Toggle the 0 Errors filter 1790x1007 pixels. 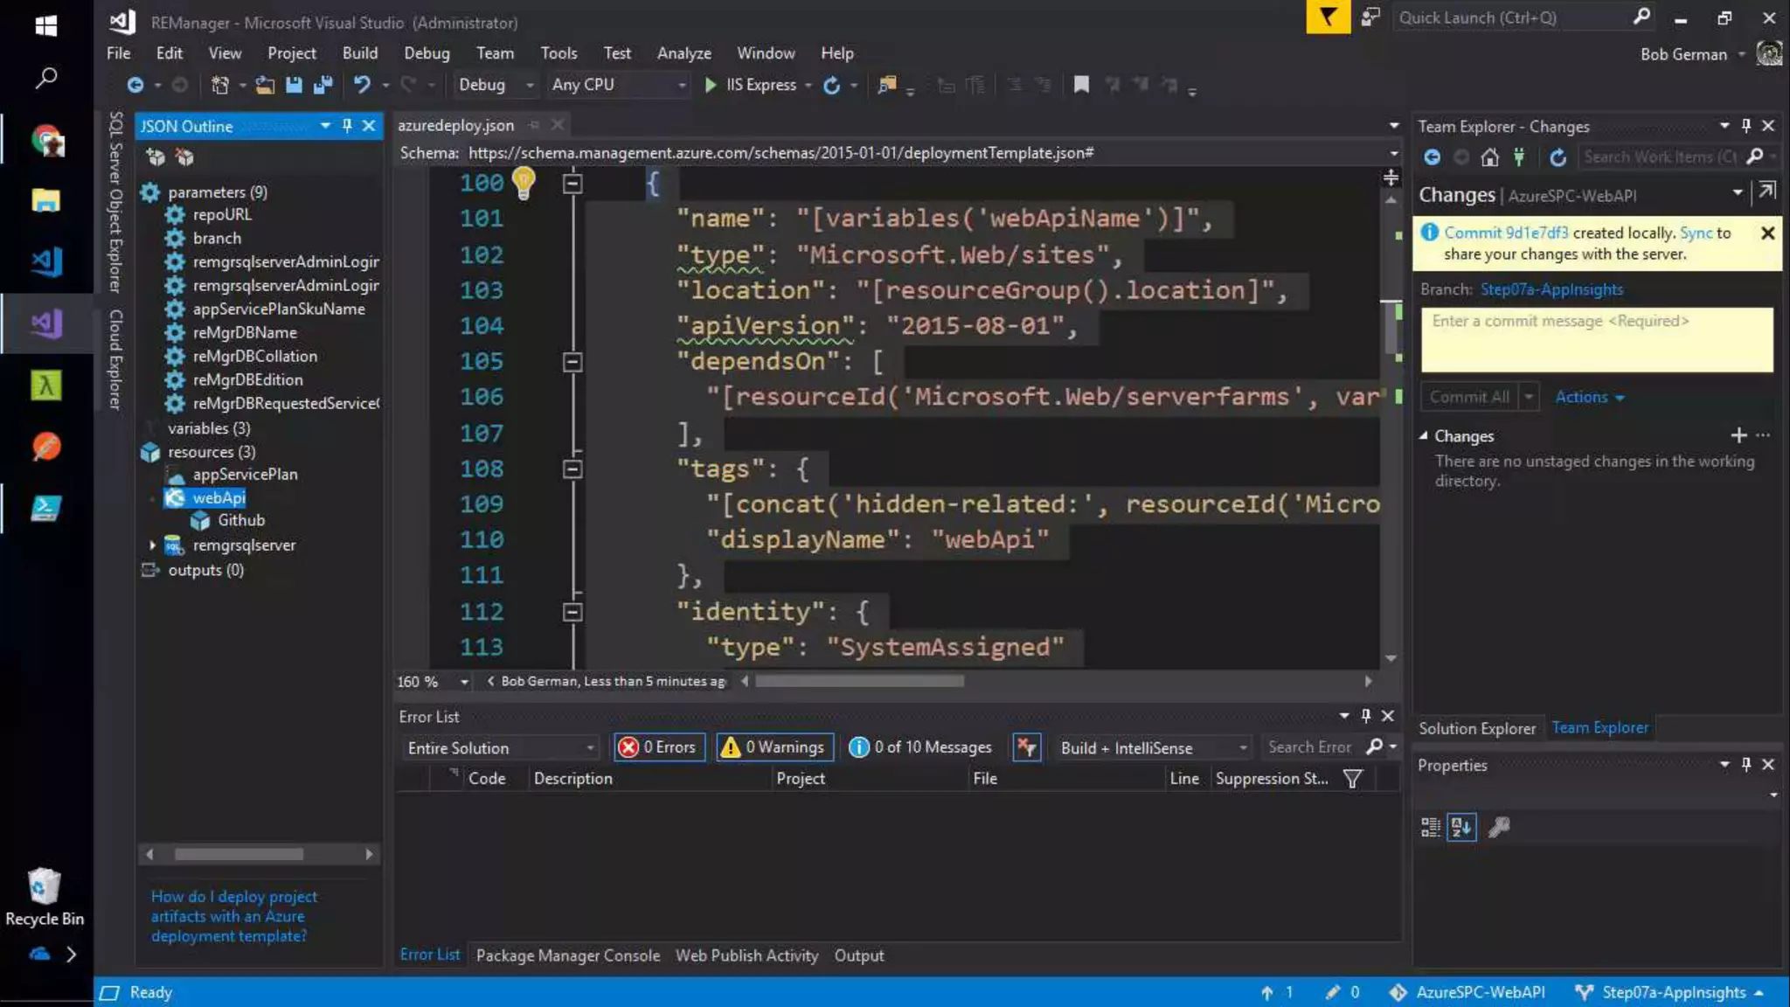click(x=659, y=747)
